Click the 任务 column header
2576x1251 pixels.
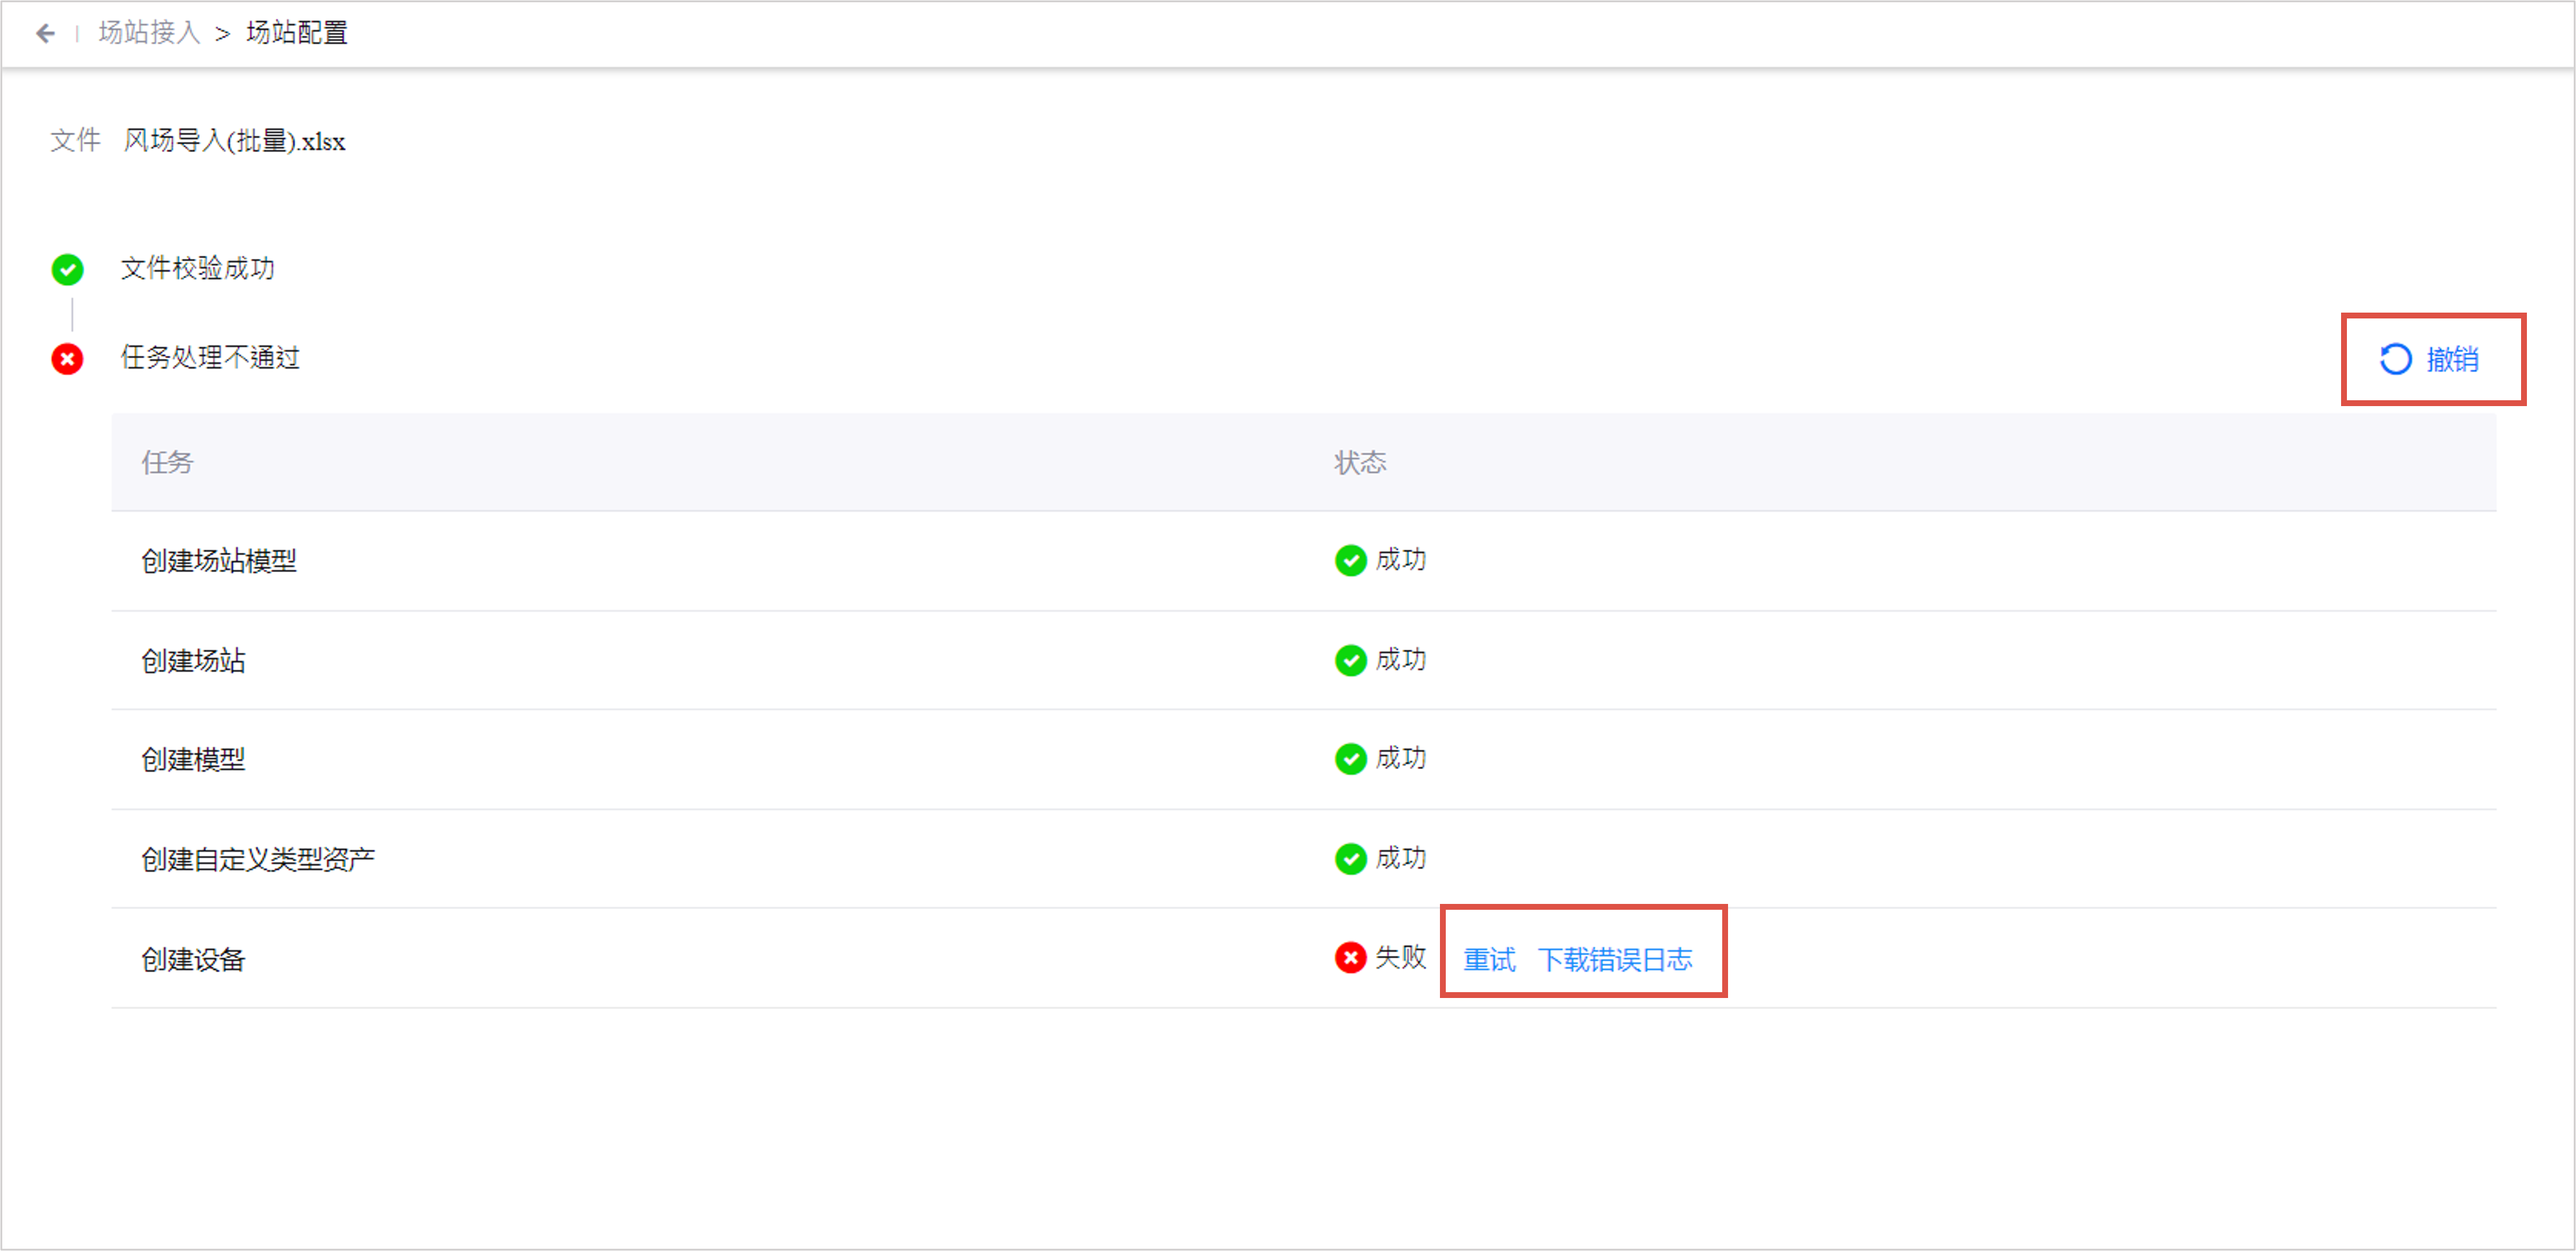(x=167, y=463)
